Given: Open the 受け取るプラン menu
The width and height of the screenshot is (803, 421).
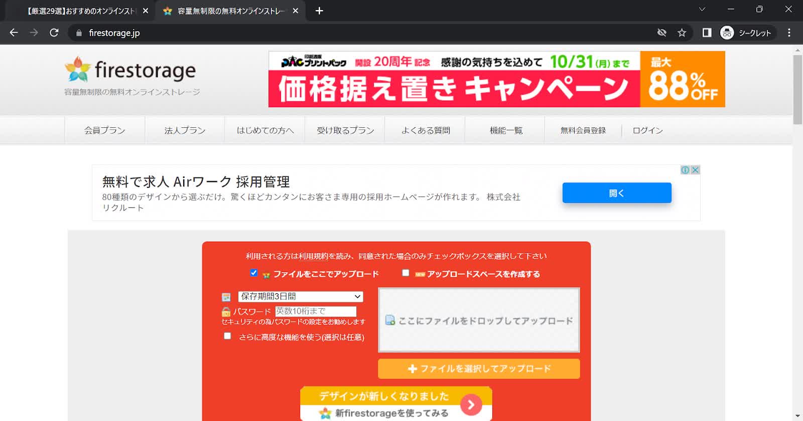Looking at the screenshot, I should coord(345,130).
